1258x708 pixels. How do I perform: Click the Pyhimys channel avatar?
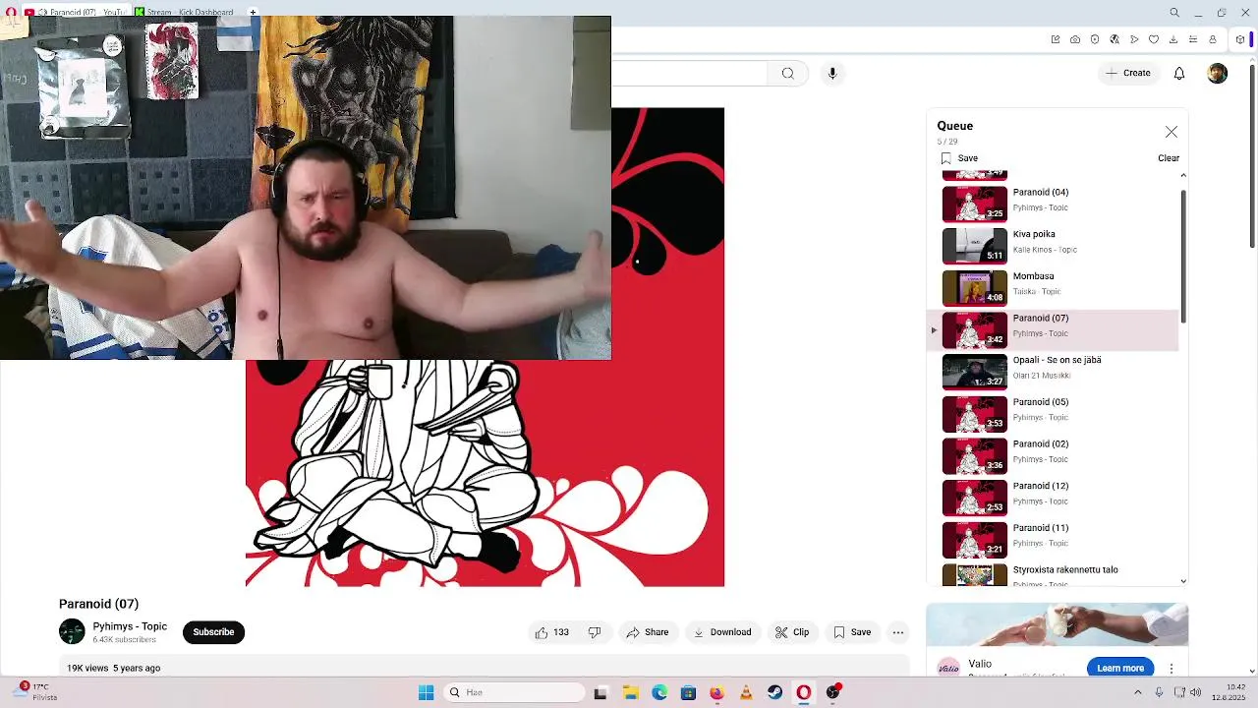[72, 631]
